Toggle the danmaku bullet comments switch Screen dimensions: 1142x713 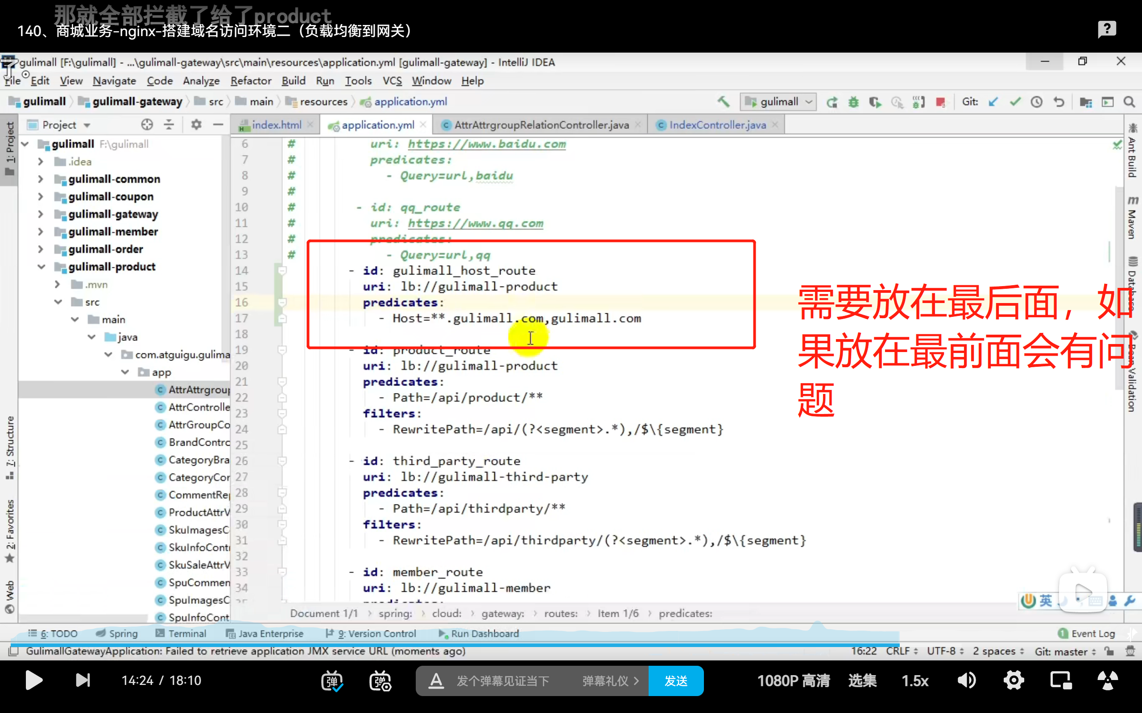pyautogui.click(x=332, y=680)
